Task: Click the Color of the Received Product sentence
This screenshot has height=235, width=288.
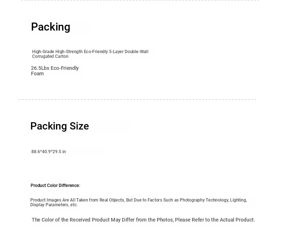Action: pos(143,220)
